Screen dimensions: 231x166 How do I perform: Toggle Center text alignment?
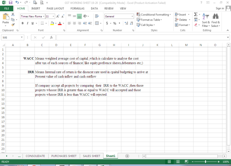[74, 23]
